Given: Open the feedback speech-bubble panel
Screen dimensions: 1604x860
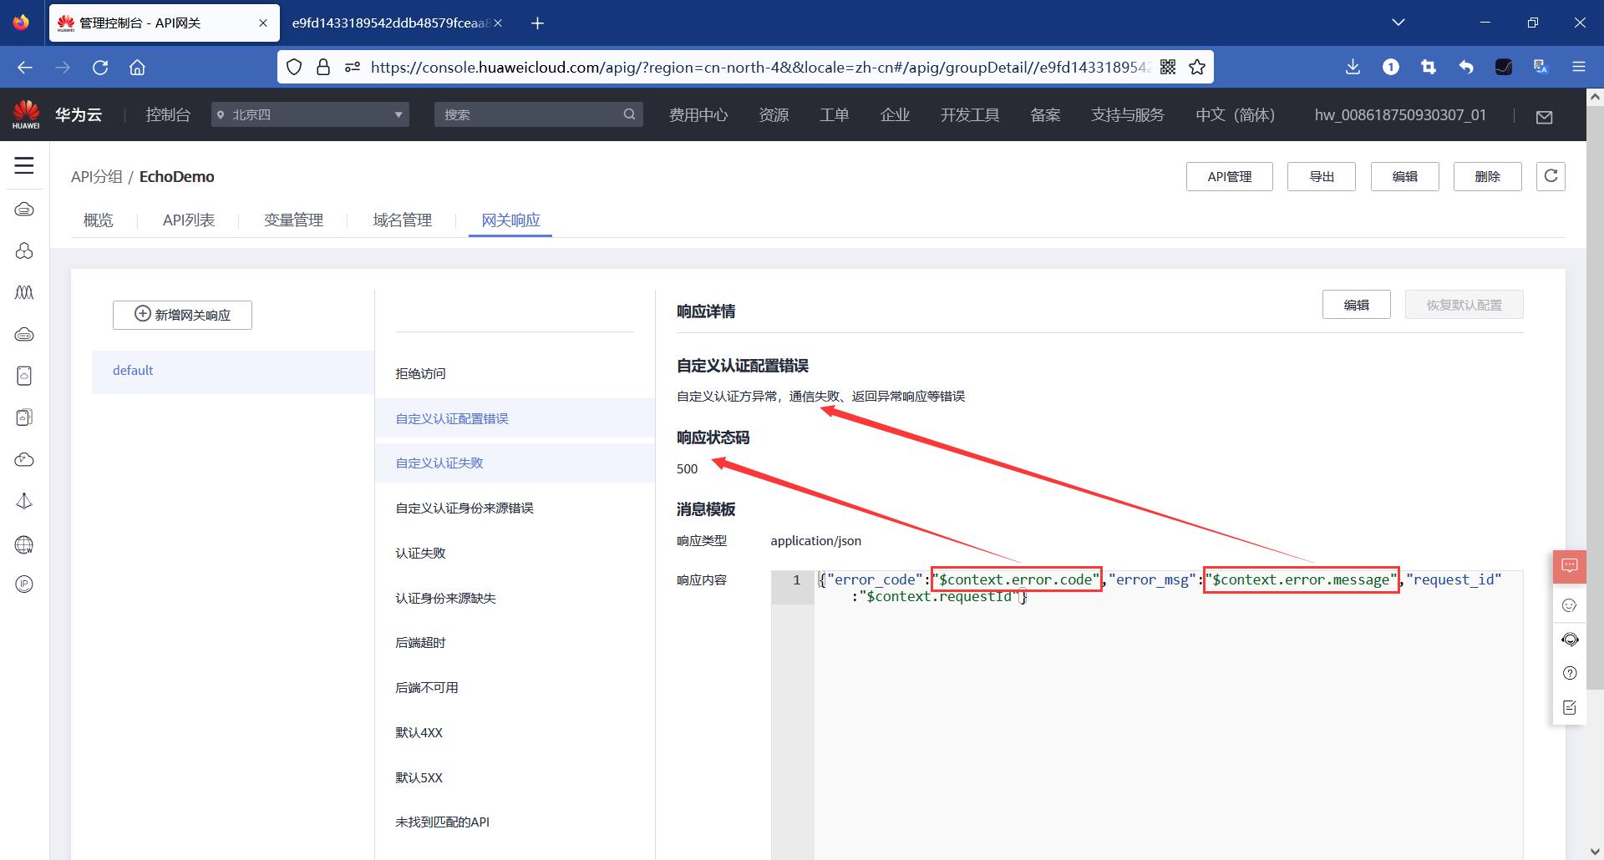Looking at the screenshot, I should click(1570, 566).
